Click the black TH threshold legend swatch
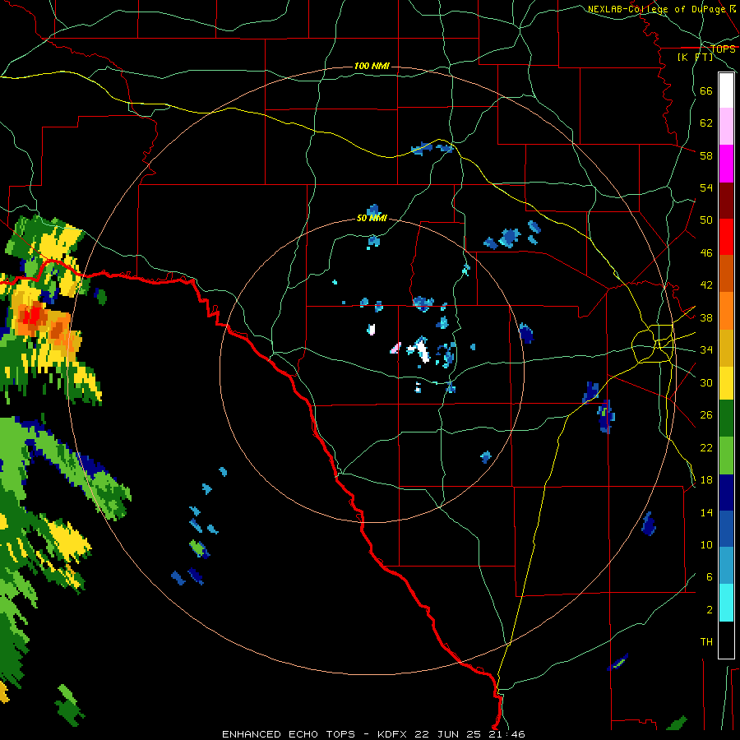The height and width of the screenshot is (740, 740). click(726, 640)
